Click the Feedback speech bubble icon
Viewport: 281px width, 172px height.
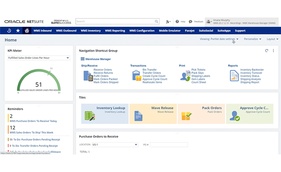click(190, 22)
